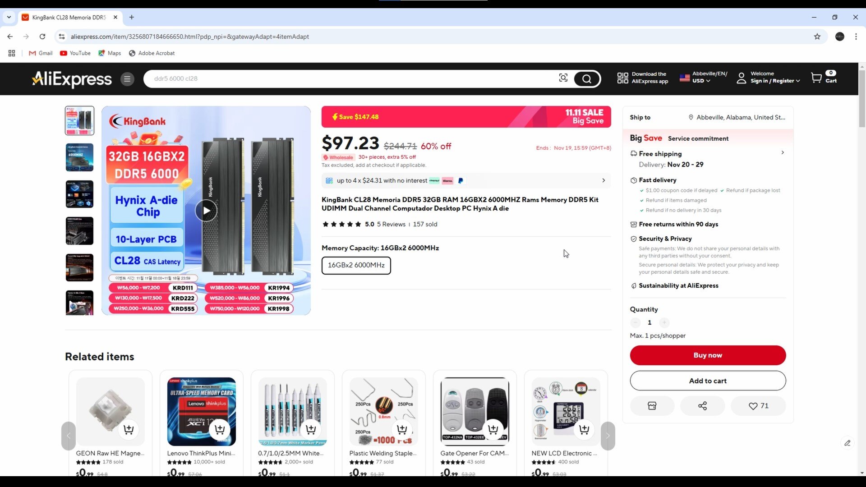This screenshot has height=487, width=866.
Task: Add GEON Raw HE Magnetic switch to cart
Action: pyautogui.click(x=129, y=429)
